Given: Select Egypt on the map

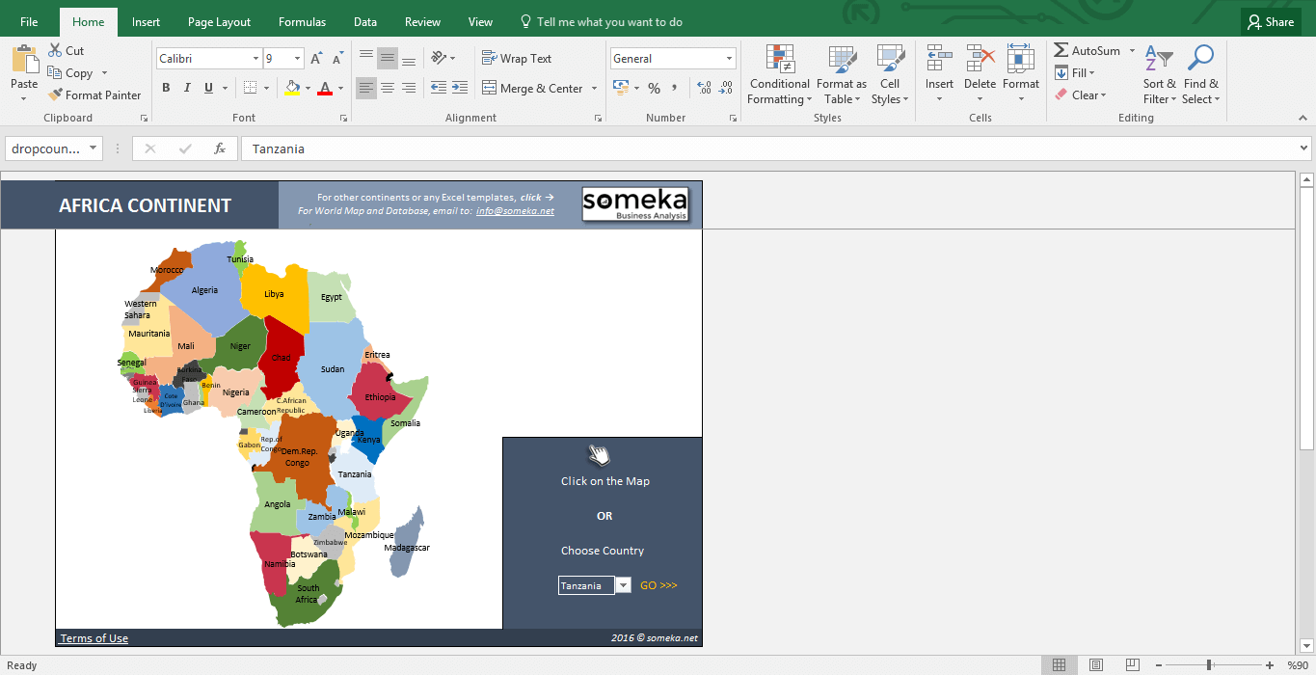Looking at the screenshot, I should (332, 297).
